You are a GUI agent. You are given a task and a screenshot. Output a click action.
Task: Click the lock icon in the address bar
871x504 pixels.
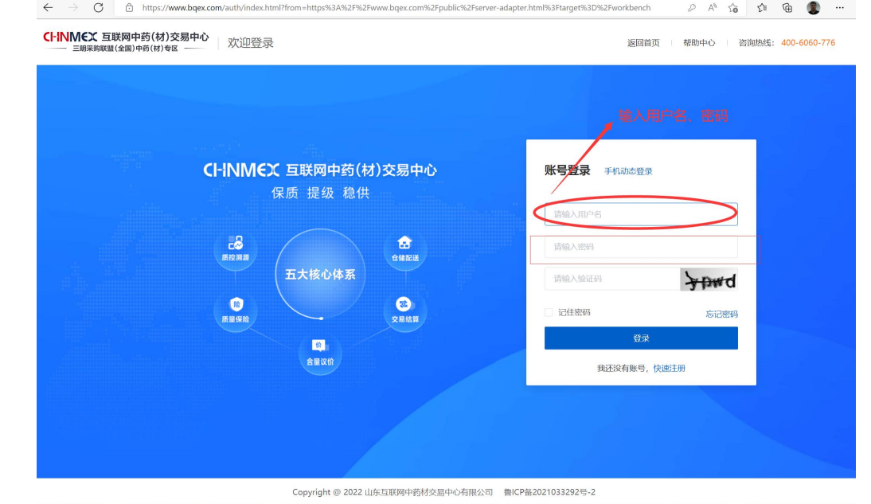click(129, 8)
